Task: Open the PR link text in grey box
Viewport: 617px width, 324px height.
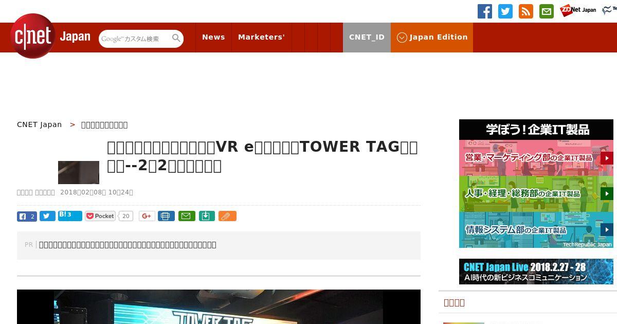Action: [x=128, y=245]
